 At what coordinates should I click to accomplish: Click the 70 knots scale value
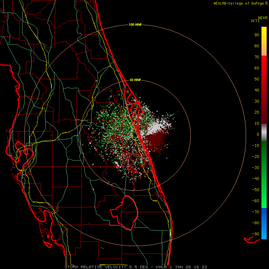tap(257, 57)
